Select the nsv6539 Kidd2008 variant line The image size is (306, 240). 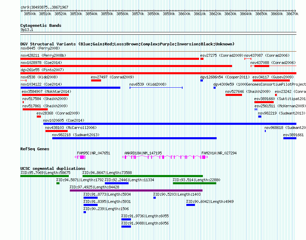(156, 88)
